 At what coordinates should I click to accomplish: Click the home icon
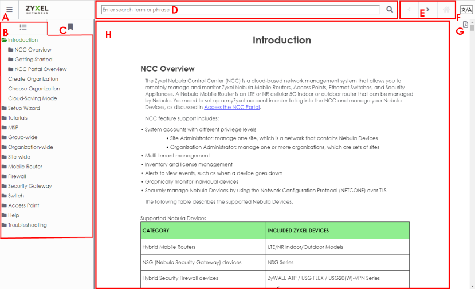coord(446,10)
